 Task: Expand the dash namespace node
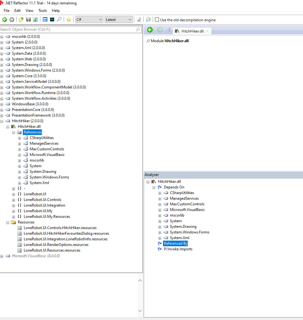13,189
